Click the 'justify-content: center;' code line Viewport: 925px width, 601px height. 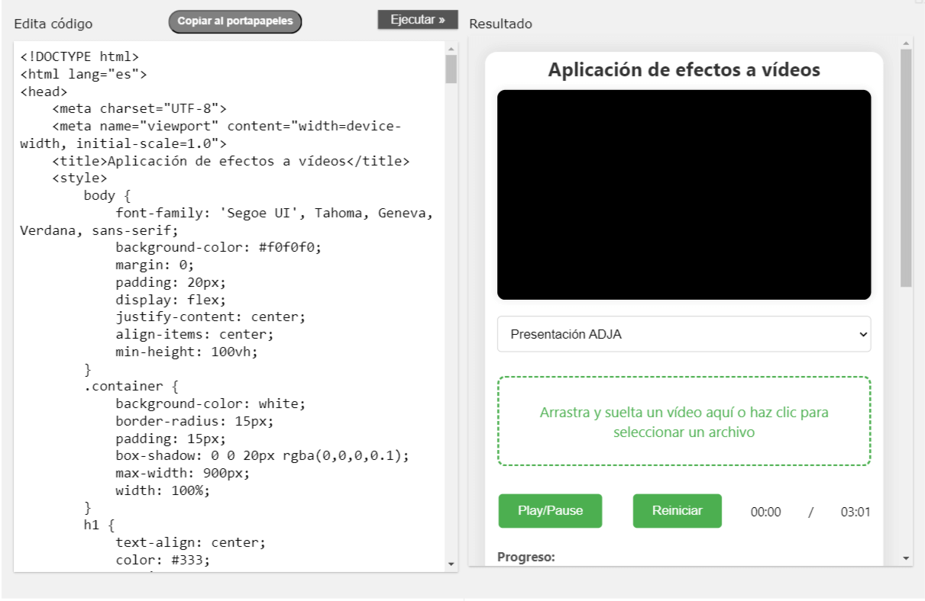point(211,317)
